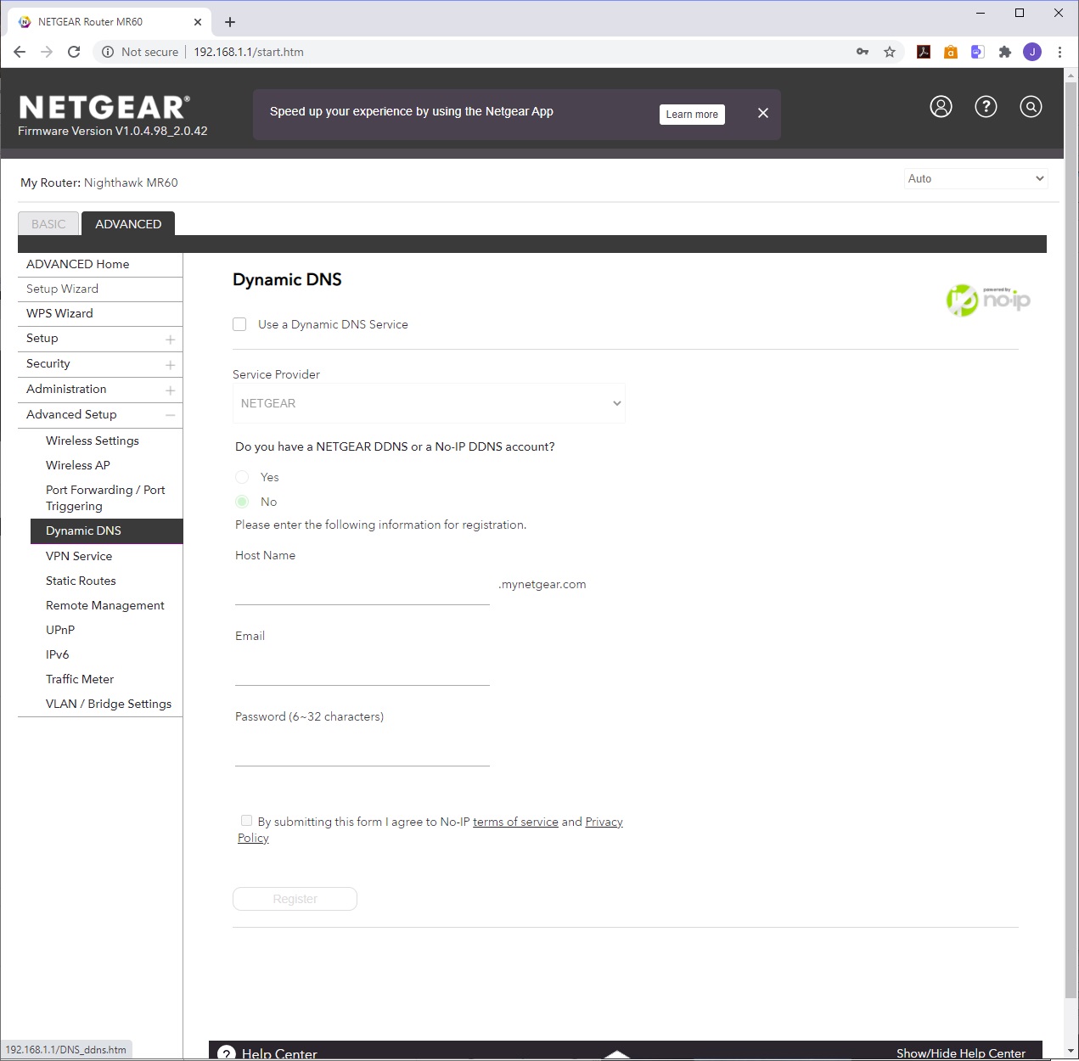Open VPN Service page
Screen dimensions: 1079x1061
(x=79, y=556)
